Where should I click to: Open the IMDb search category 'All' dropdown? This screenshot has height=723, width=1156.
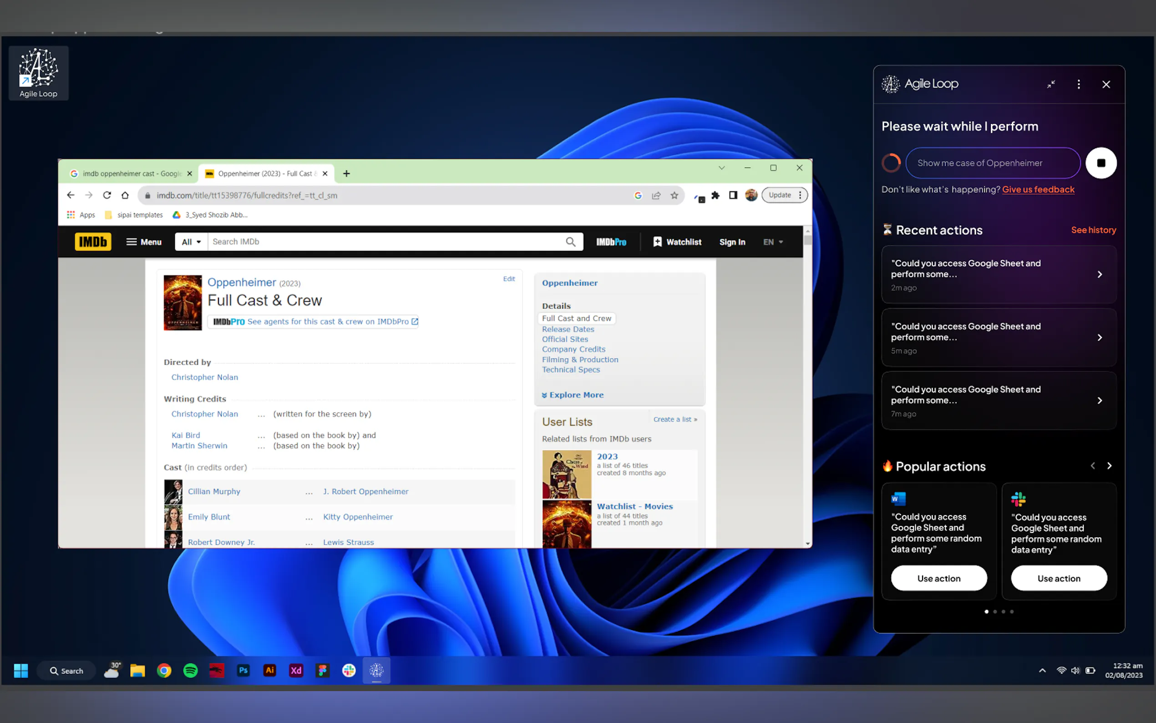click(191, 242)
